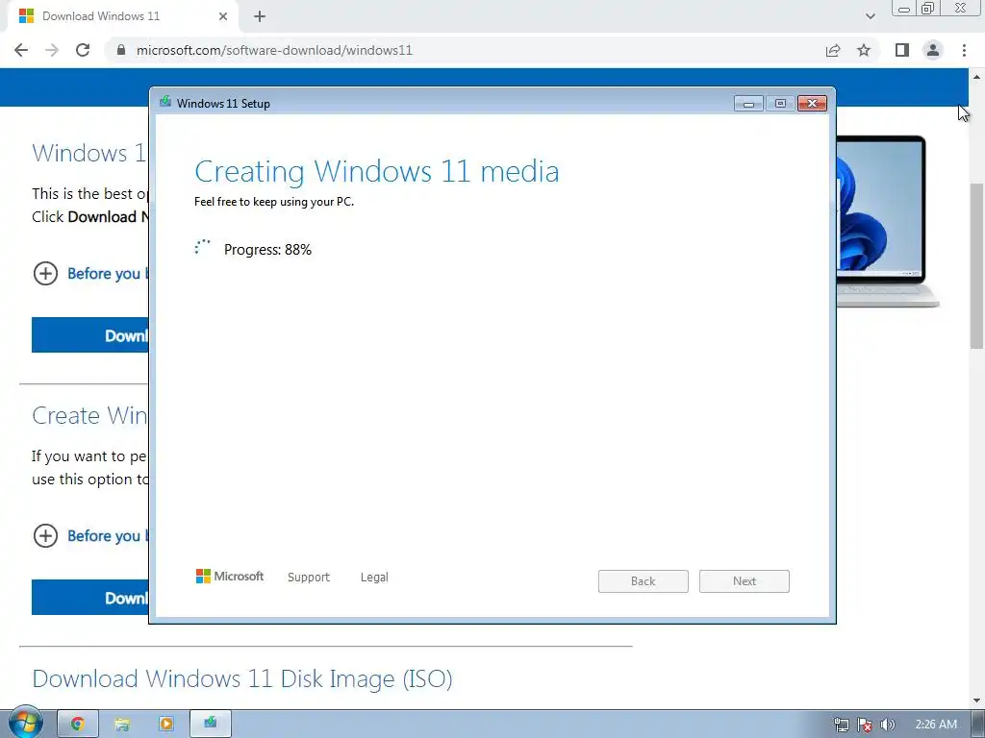
Task: Open the Windows Start menu
Action: click(26, 723)
